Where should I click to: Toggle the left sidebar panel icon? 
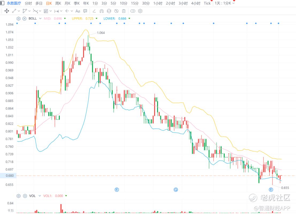tap(2, 3)
